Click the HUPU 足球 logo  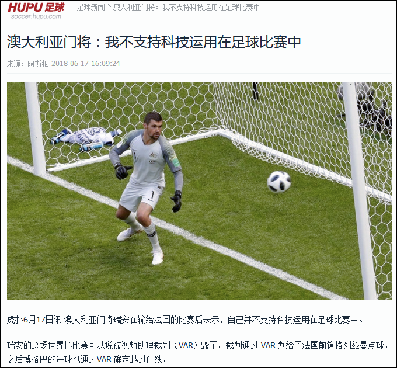pos(36,8)
